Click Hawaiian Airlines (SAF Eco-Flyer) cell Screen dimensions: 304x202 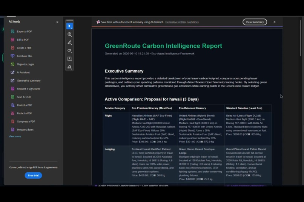pyautogui.click(x=154, y=129)
